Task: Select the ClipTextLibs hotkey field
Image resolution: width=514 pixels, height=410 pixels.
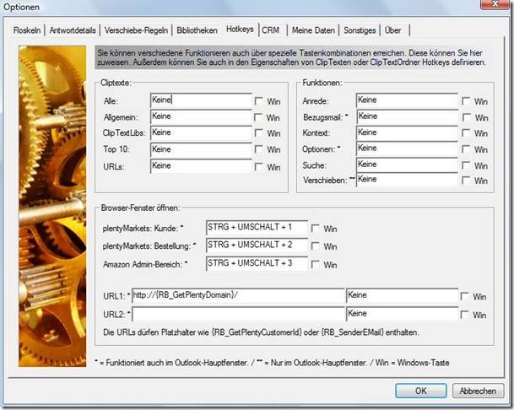Action: click(x=201, y=133)
